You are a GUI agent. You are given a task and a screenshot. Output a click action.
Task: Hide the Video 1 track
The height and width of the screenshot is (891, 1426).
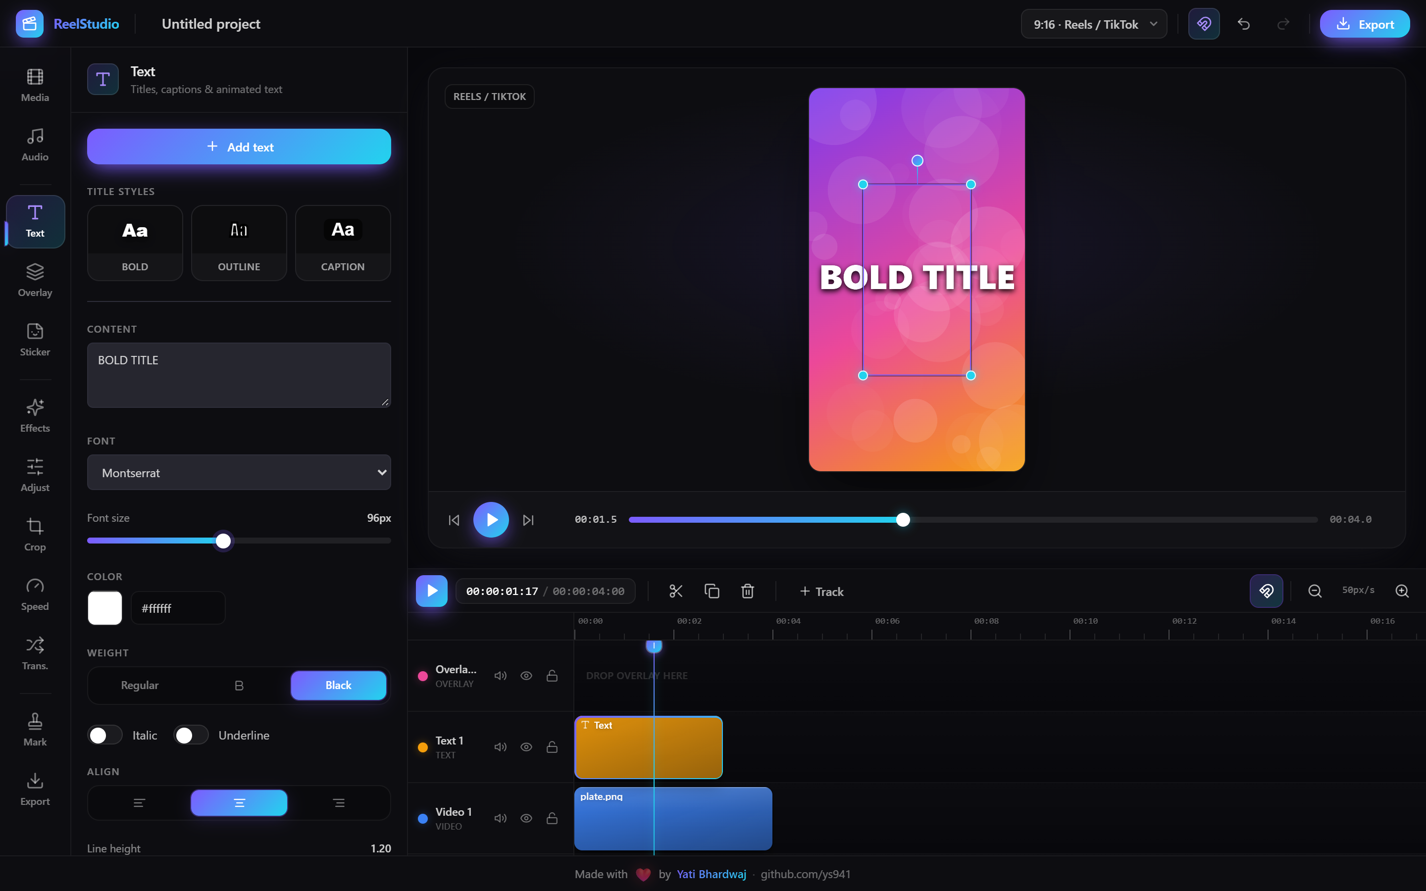click(526, 819)
